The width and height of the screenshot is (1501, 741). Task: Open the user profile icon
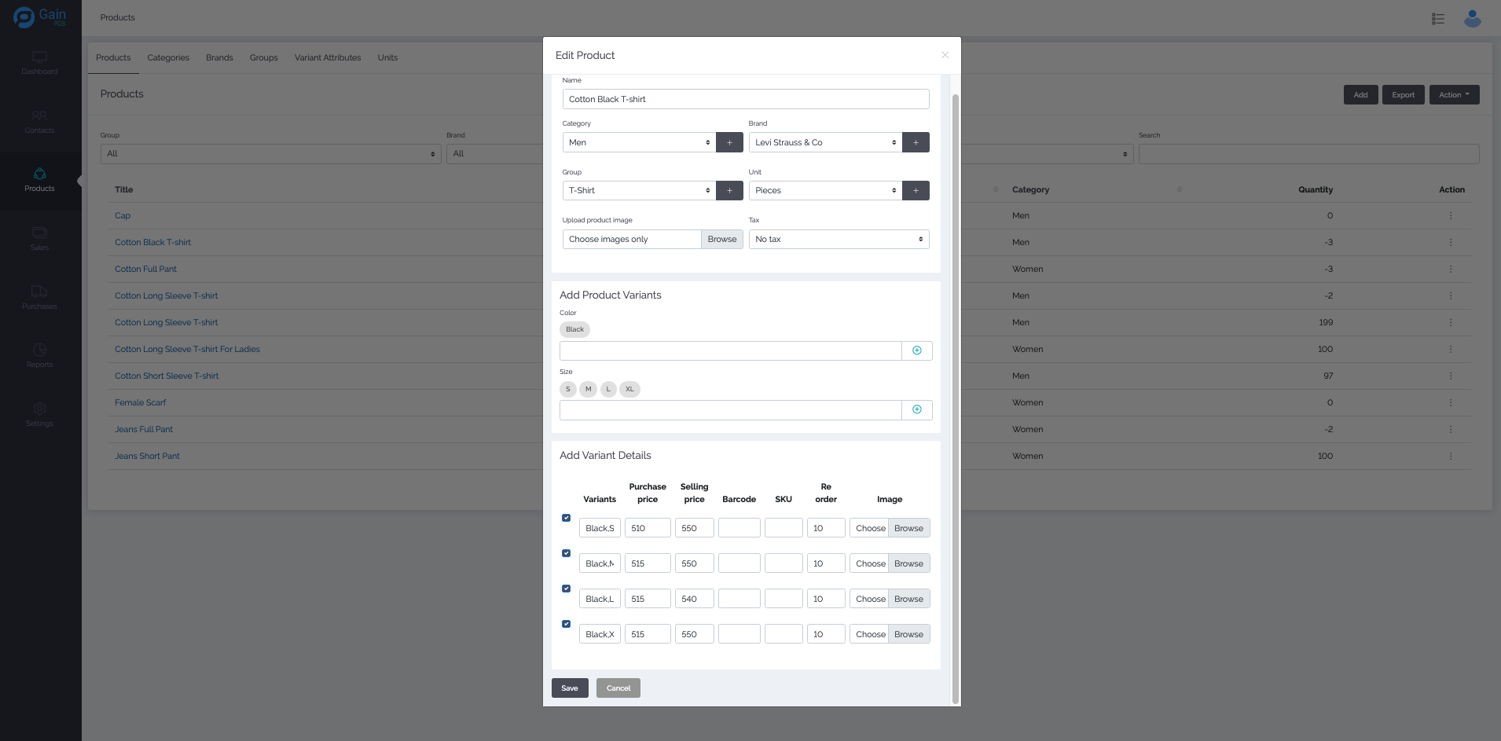coord(1472,18)
